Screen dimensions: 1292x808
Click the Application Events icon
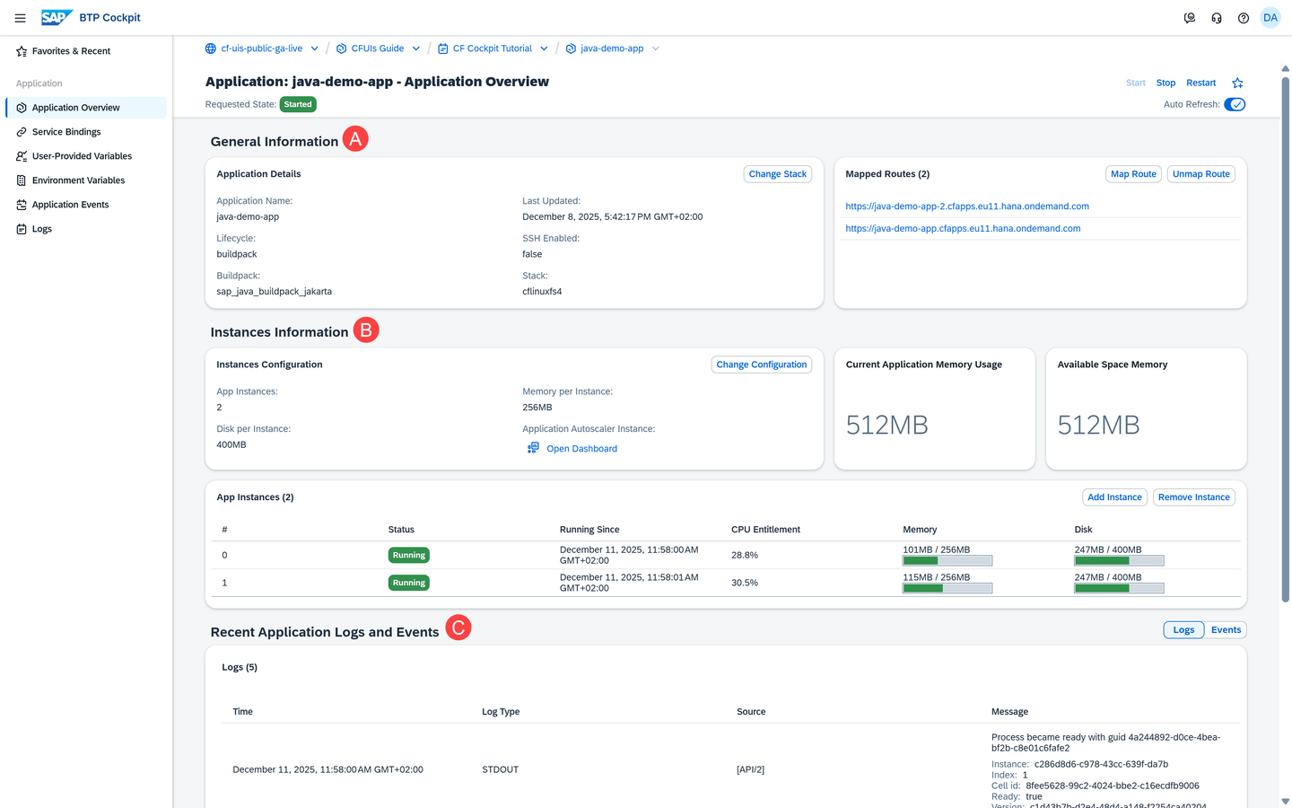(x=22, y=205)
